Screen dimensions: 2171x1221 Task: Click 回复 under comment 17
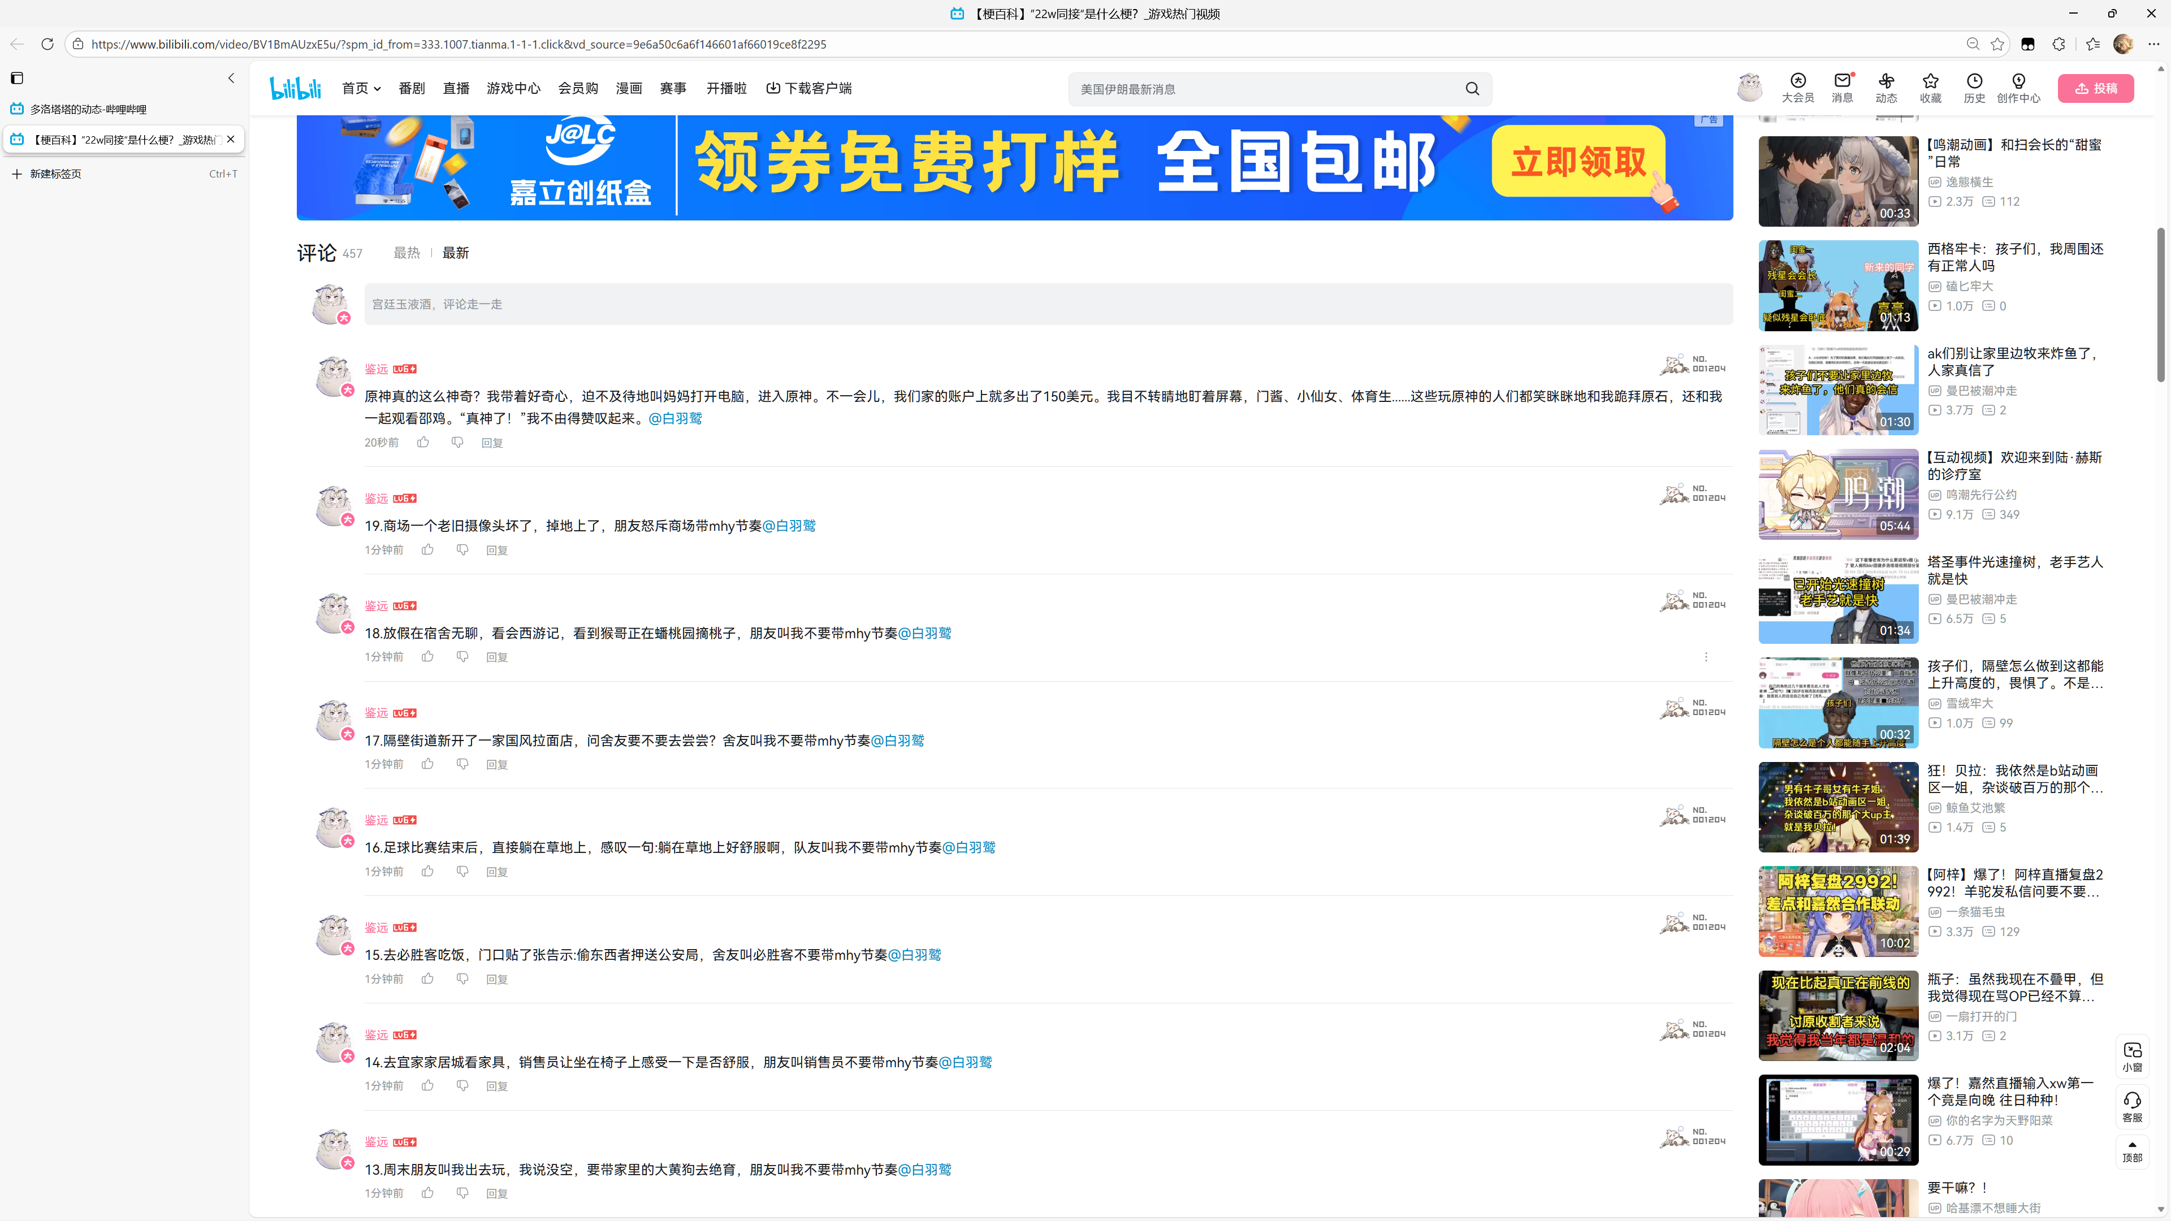496,764
